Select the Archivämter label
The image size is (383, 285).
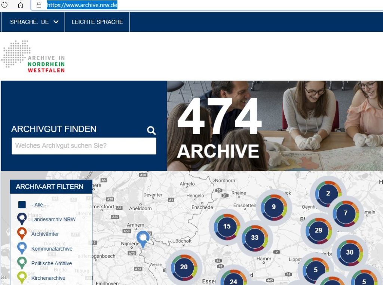(x=45, y=234)
